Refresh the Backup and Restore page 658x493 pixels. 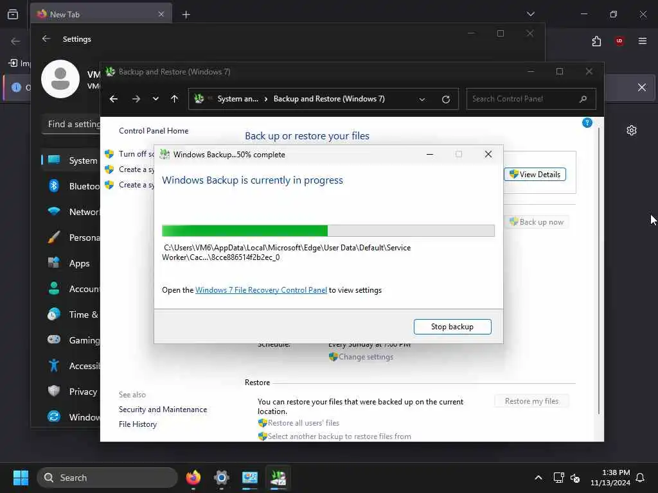pyautogui.click(x=446, y=99)
